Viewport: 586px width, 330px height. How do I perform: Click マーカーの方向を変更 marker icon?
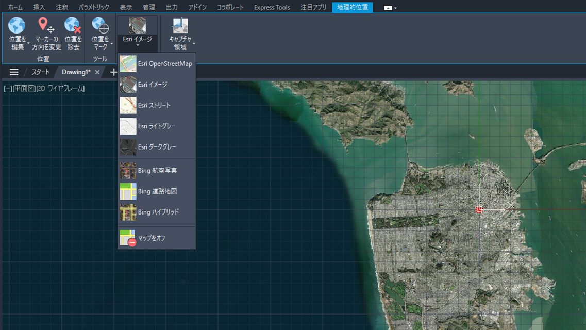tap(46, 25)
